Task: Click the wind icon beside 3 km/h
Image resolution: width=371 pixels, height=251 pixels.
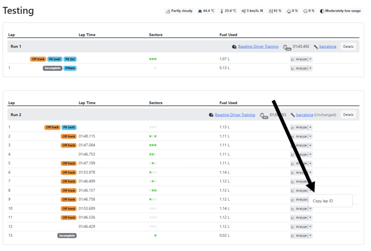Action: point(243,11)
